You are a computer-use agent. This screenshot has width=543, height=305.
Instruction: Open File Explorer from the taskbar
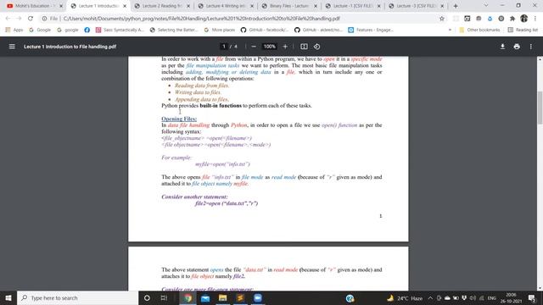click(222, 297)
